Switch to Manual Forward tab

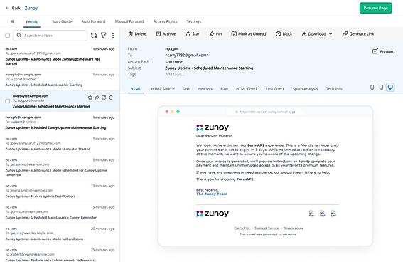(129, 21)
